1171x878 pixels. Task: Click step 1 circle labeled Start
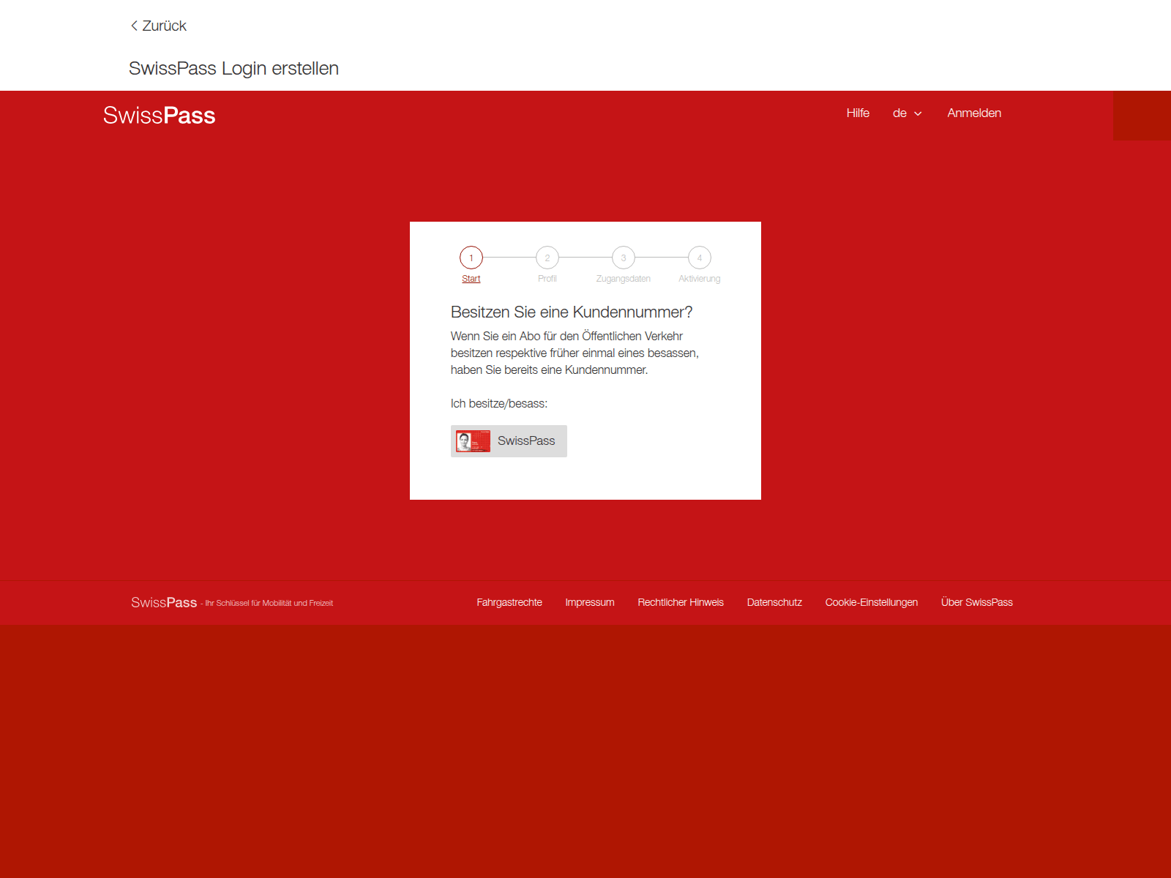[x=471, y=258]
